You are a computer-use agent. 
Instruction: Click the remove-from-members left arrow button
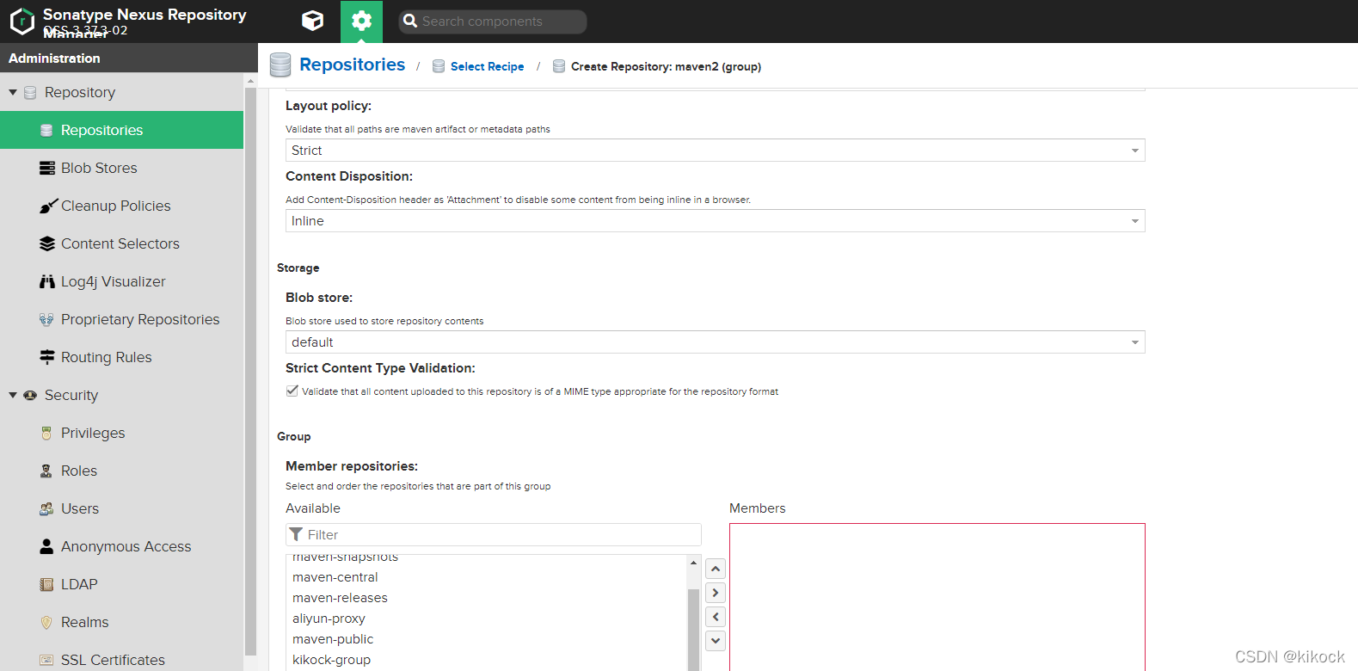[x=716, y=617]
